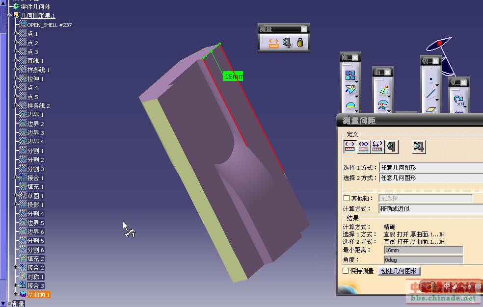Viewport: 483px width, 307px height.
Task: Open the 选择 1 方式 dropdown
Action: (x=430, y=168)
